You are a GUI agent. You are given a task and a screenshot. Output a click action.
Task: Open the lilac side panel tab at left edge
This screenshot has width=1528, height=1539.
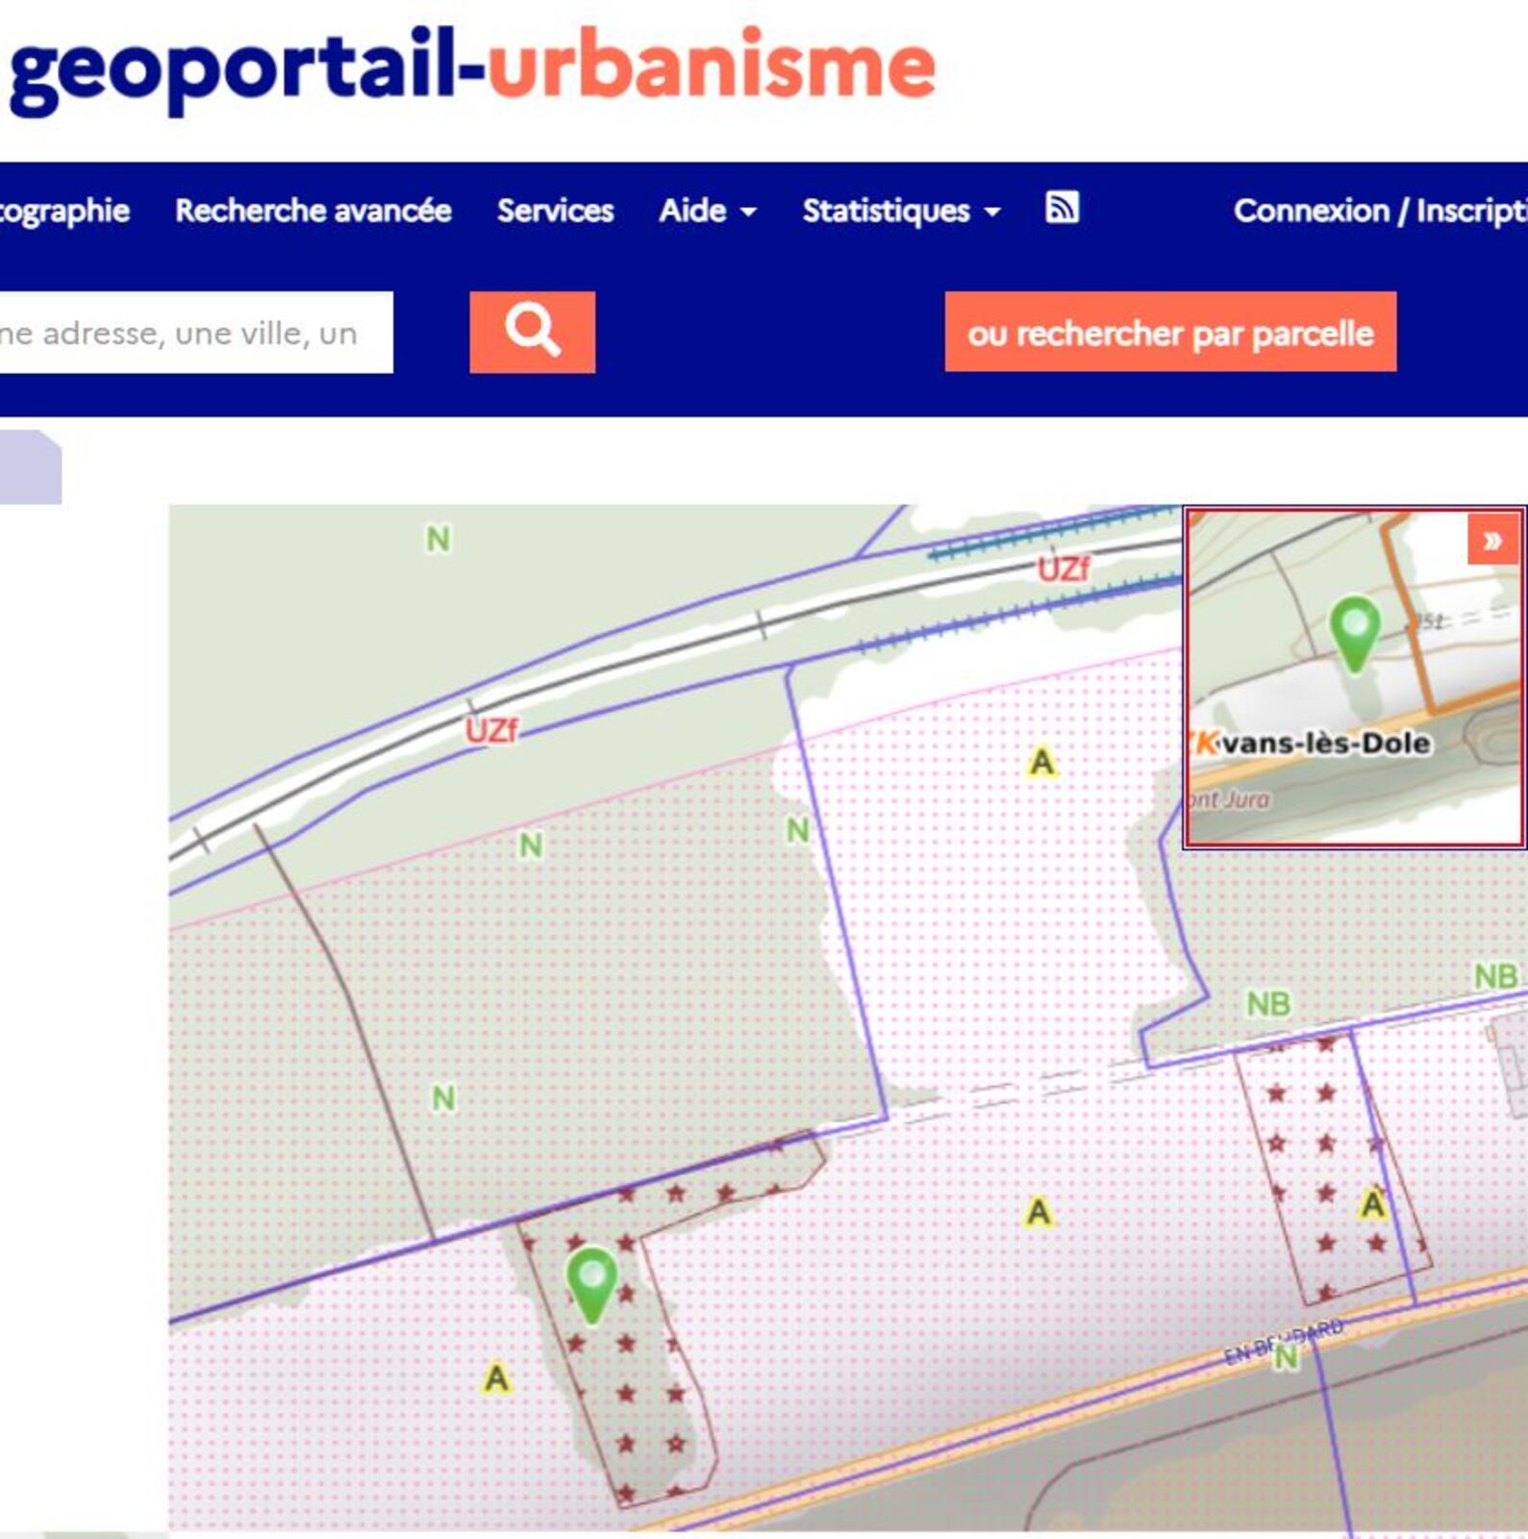point(29,467)
